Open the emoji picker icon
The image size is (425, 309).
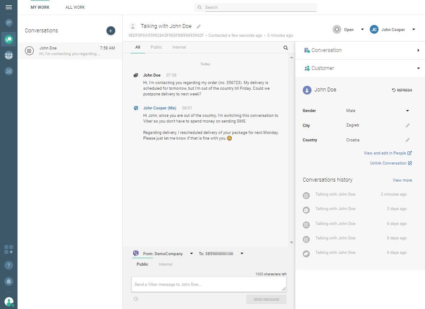pos(136,299)
